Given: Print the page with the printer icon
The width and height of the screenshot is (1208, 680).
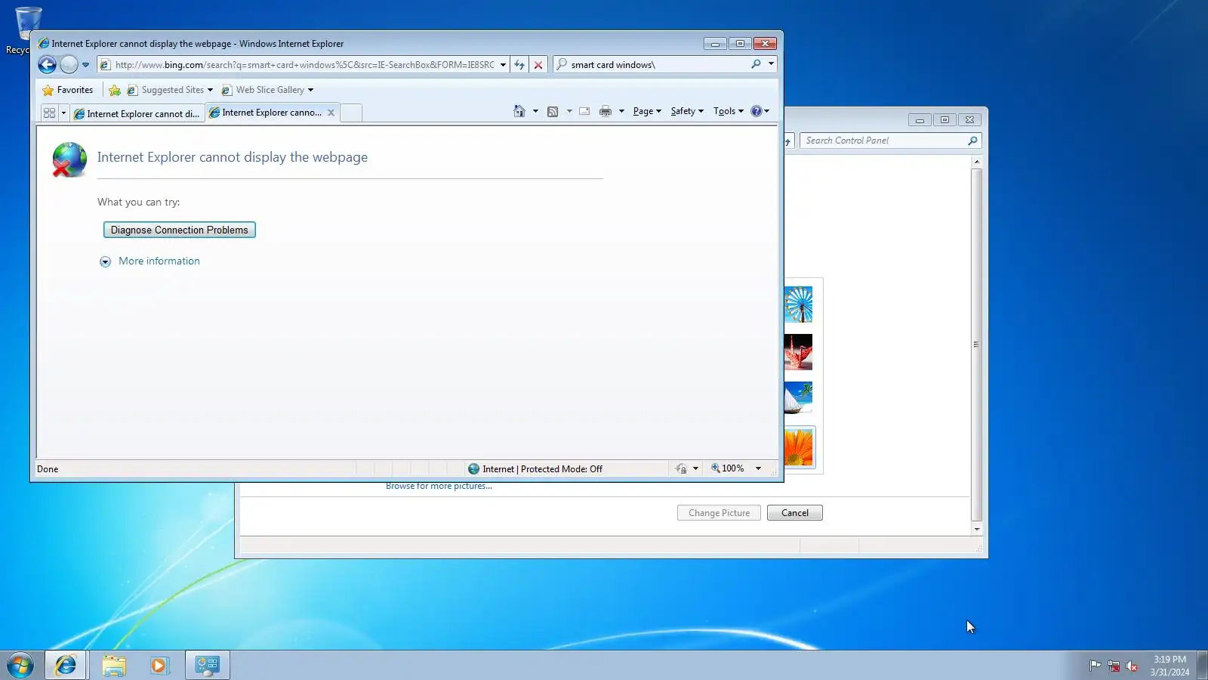Looking at the screenshot, I should [x=606, y=111].
